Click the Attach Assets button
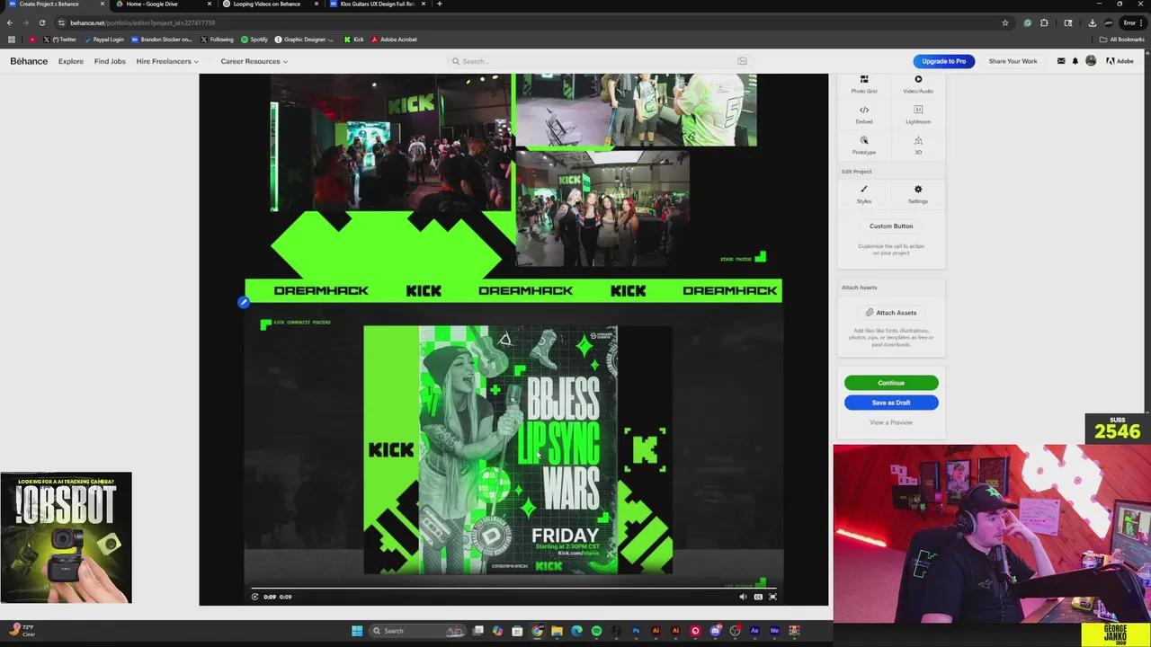This screenshot has width=1151, height=647. (891, 313)
